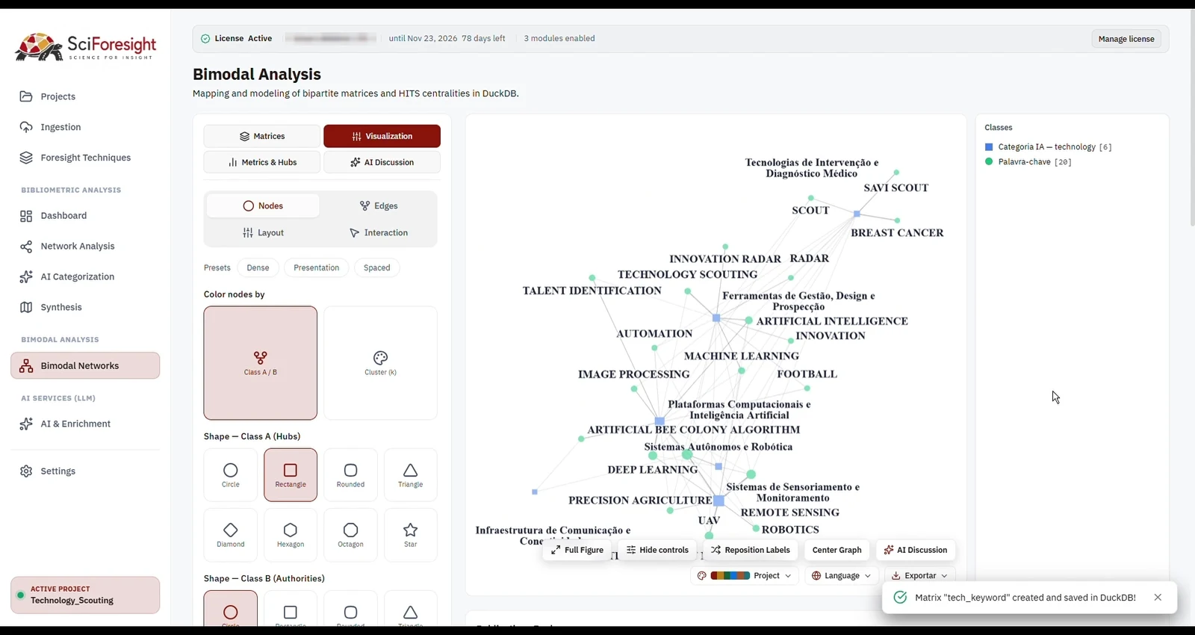Click the page vertical scrollbar
The height and width of the screenshot is (635, 1195).
tap(1191, 120)
